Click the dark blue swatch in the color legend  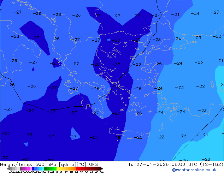pyautogui.click(x=33, y=168)
